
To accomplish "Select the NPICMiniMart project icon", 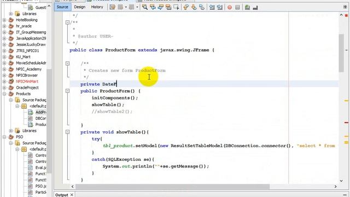I will (x=11, y=82).
